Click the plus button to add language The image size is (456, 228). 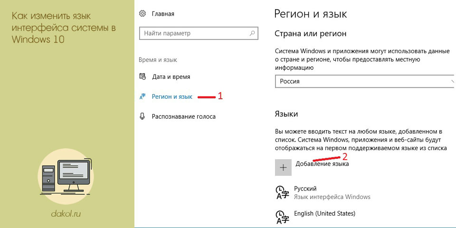283,168
